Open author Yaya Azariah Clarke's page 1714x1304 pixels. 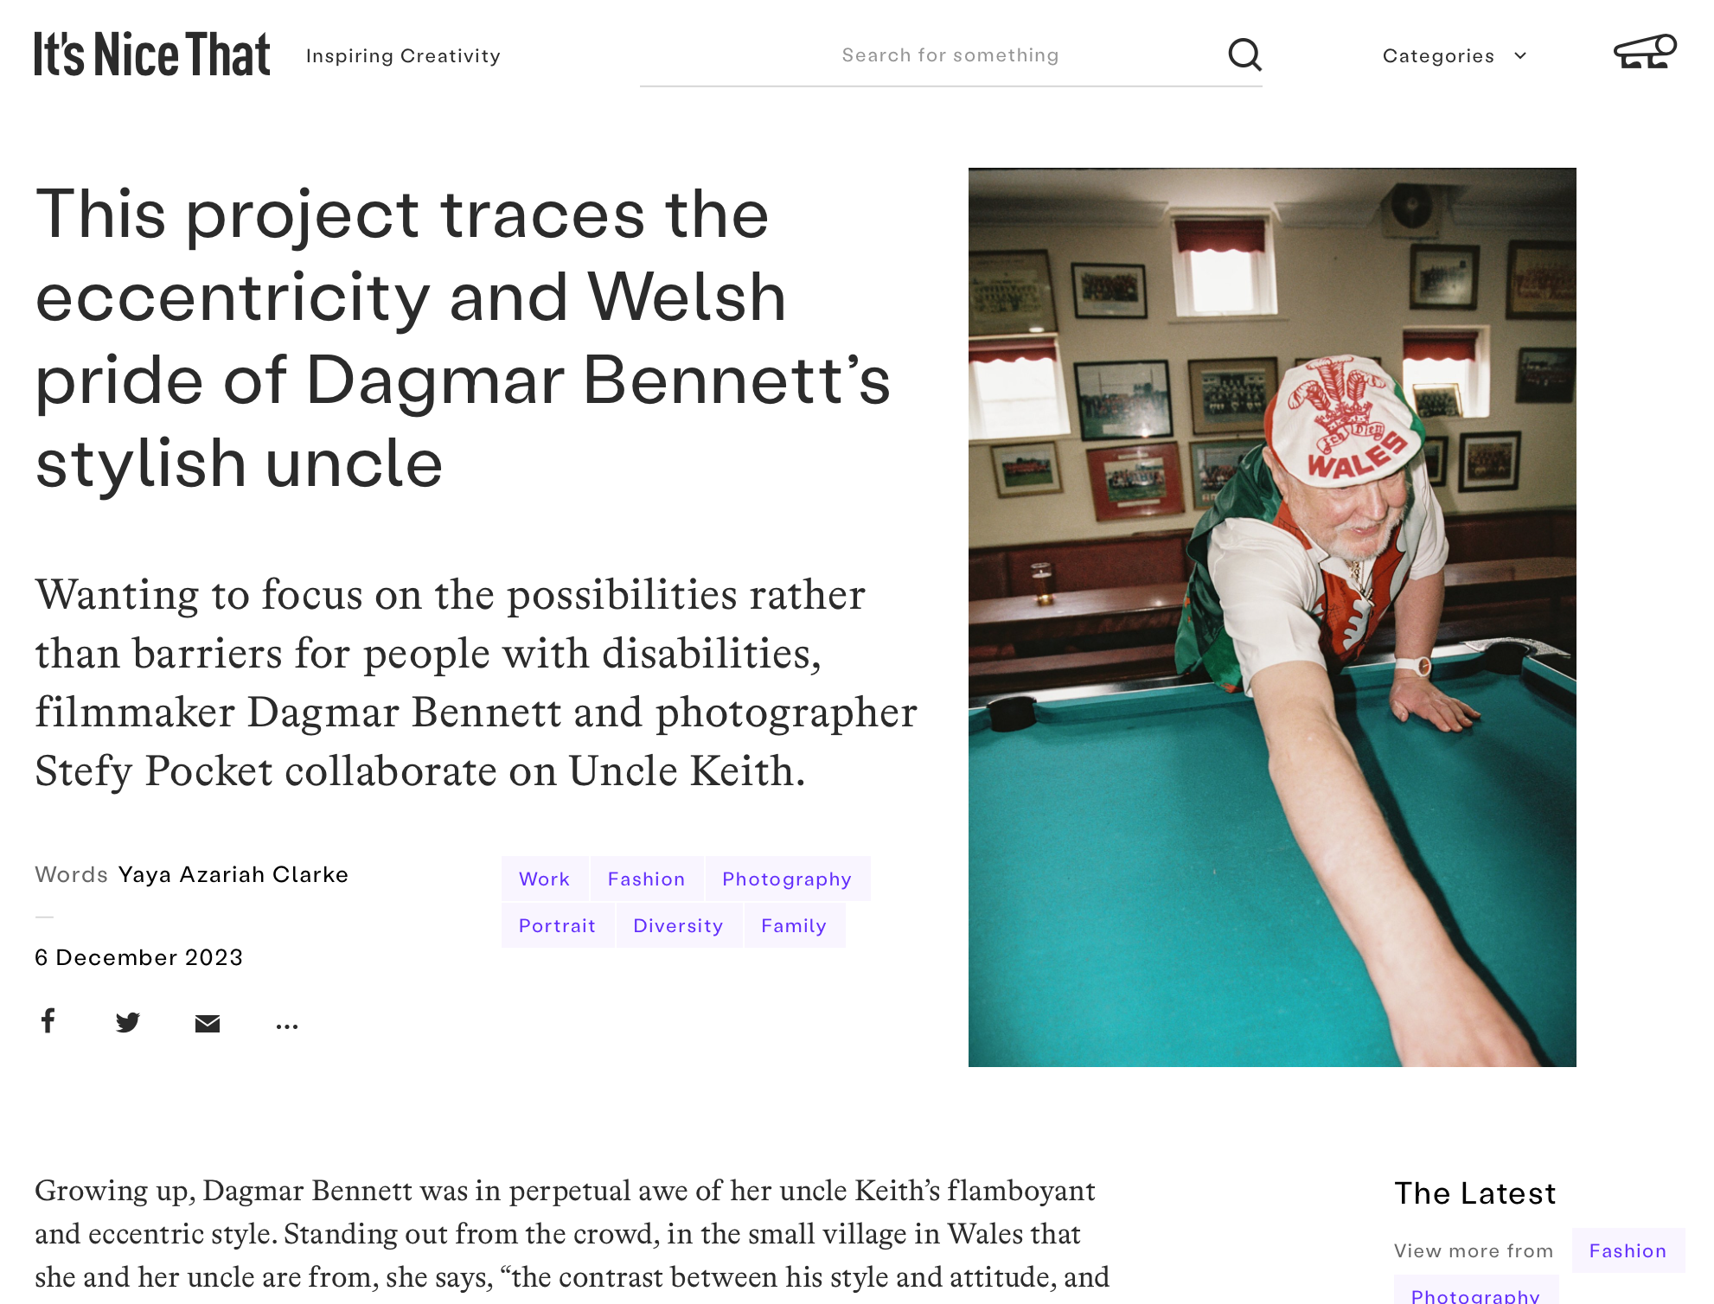[233, 874]
